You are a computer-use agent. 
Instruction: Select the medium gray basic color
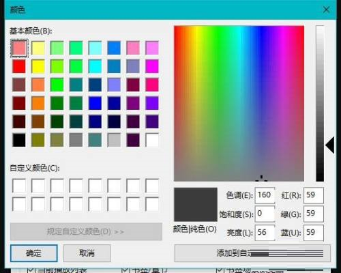[76, 140]
